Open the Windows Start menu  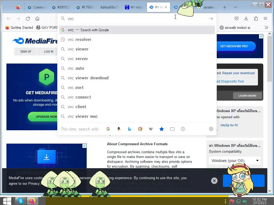point(7,201)
